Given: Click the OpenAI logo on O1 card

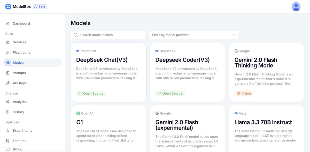Looking at the screenshot, I should (x=78, y=113).
